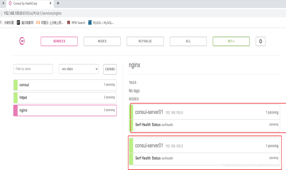Close the Consul by HashiCorp tab
The image size is (286, 170).
point(51,3)
